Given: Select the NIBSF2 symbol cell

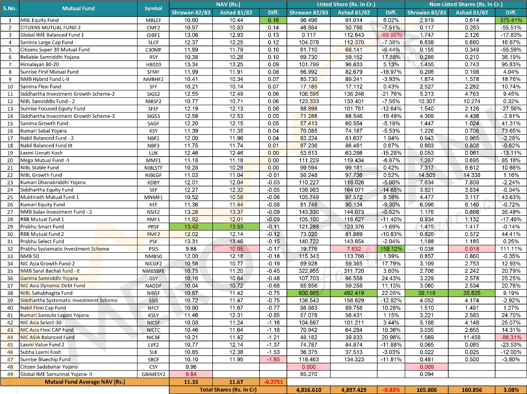Looking at the screenshot, I should click(153, 101).
